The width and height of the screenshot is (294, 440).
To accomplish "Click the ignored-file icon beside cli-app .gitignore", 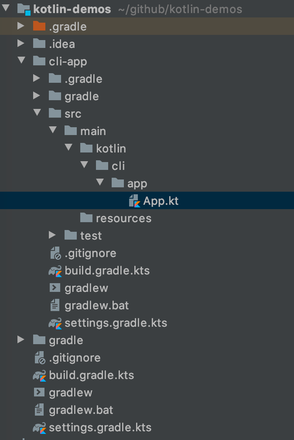I will (x=55, y=253).
